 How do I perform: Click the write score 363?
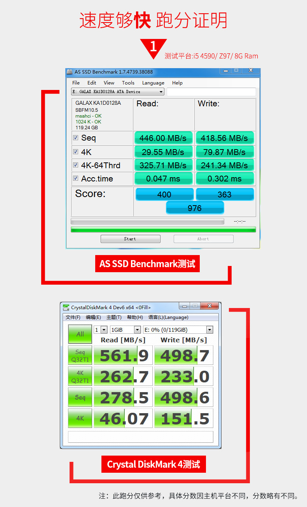225,195
